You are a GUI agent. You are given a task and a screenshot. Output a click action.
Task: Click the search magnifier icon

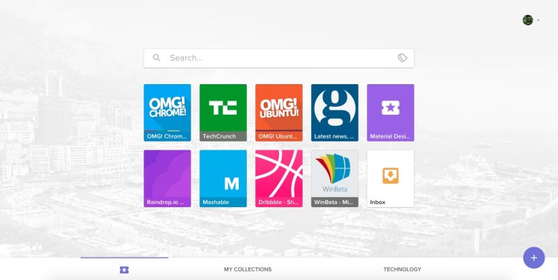tap(156, 57)
